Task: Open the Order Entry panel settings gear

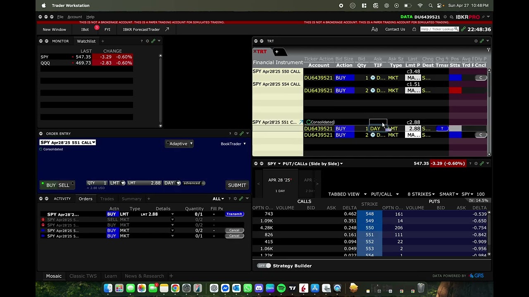Action: [x=236, y=134]
